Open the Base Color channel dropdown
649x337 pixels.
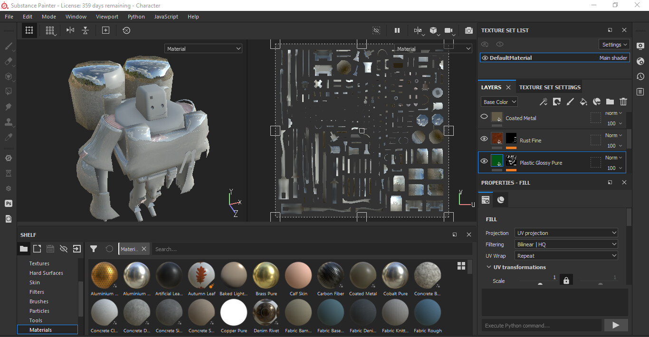pos(499,102)
